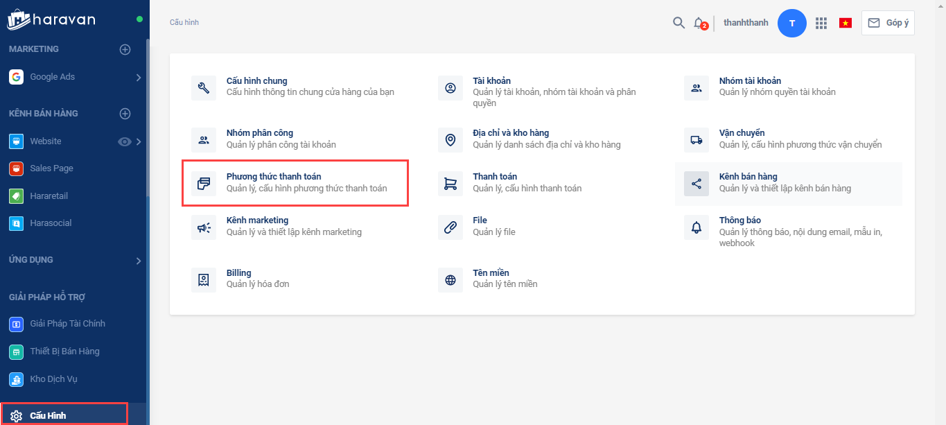This screenshot has width=946, height=425.
Task: Click the Thông báo bell icon
Action: pyautogui.click(x=697, y=227)
